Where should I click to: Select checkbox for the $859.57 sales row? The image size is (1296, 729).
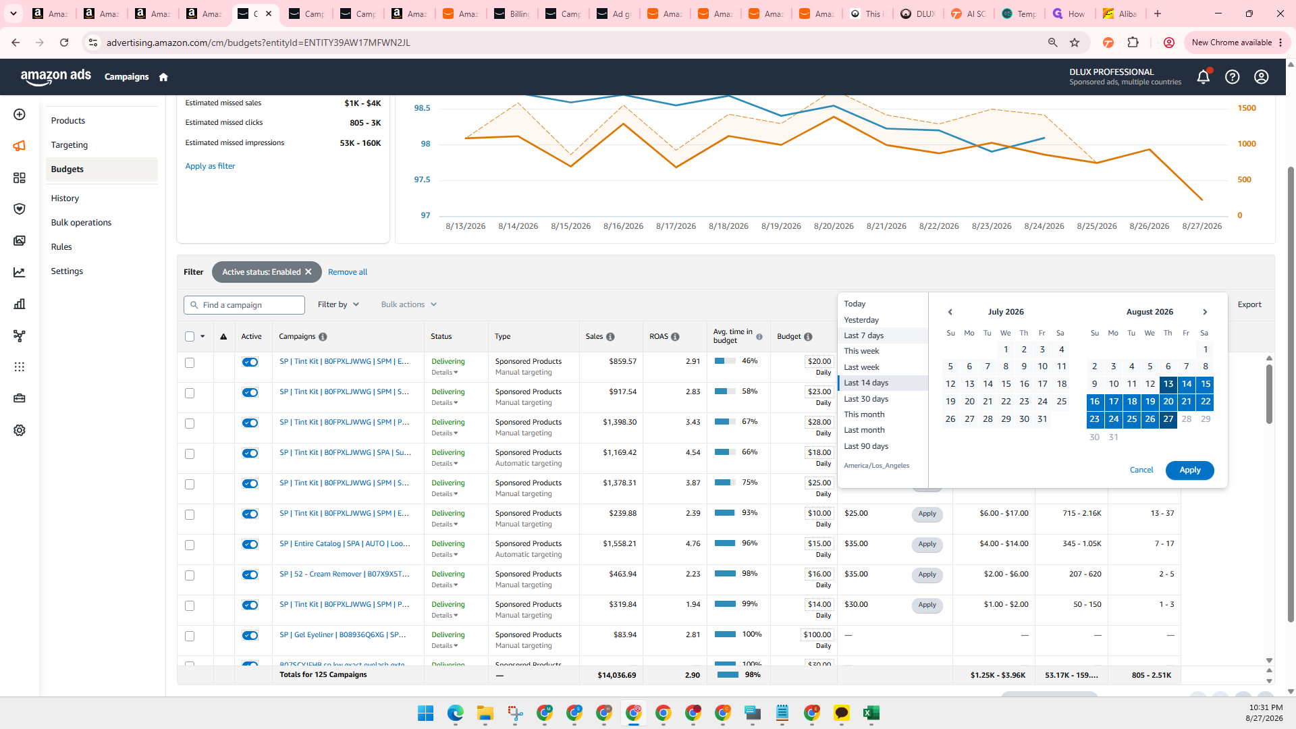tap(190, 363)
